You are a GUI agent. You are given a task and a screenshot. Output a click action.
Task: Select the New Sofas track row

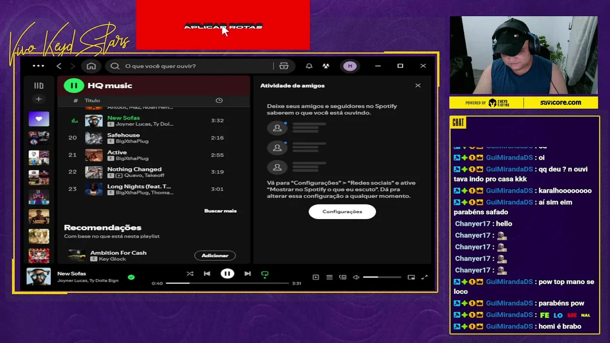(153, 121)
